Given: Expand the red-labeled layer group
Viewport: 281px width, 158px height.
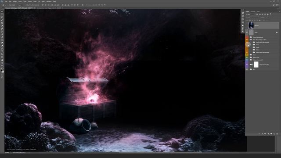Looking at the screenshot, I should pyautogui.click(x=249, y=37).
